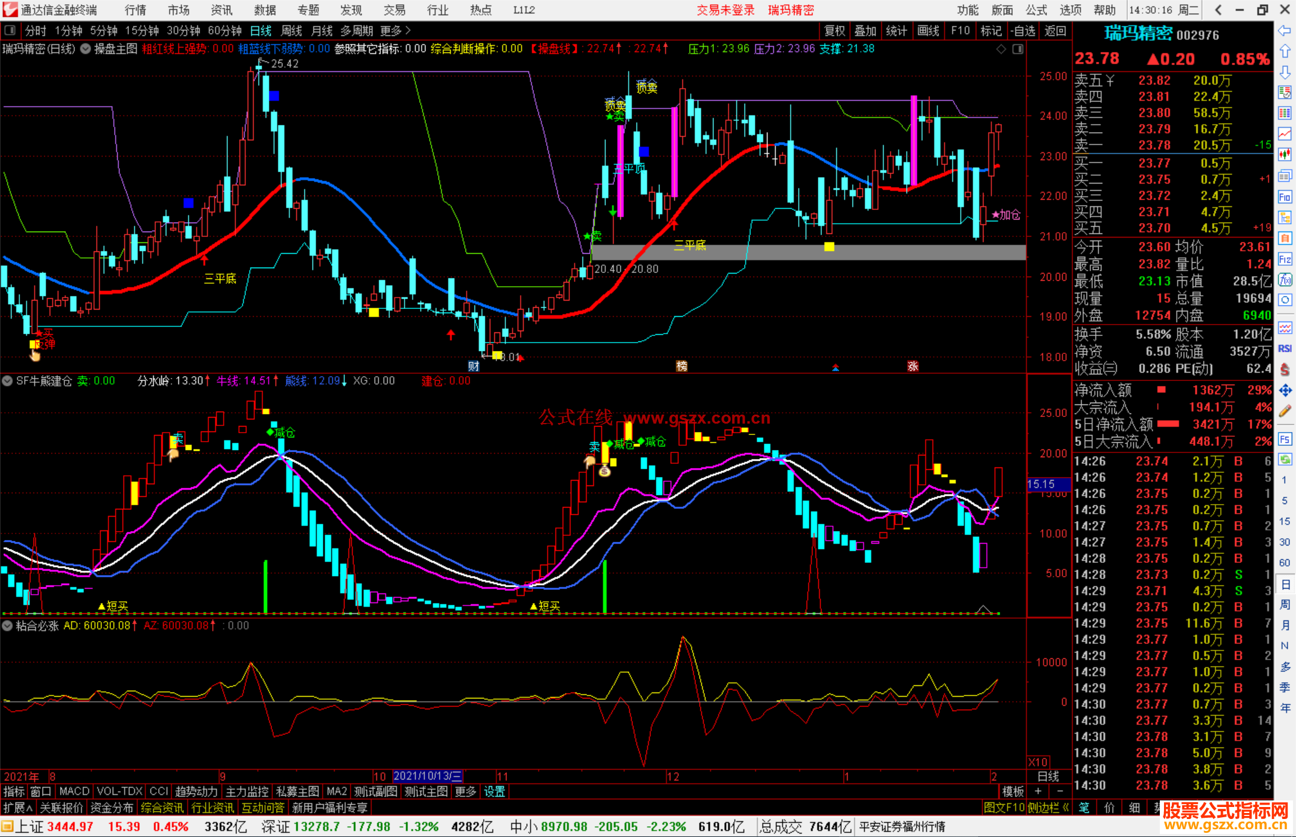Click the F10 company info sidebar icon
This screenshot has width=1296, height=837.
pyautogui.click(x=1285, y=197)
